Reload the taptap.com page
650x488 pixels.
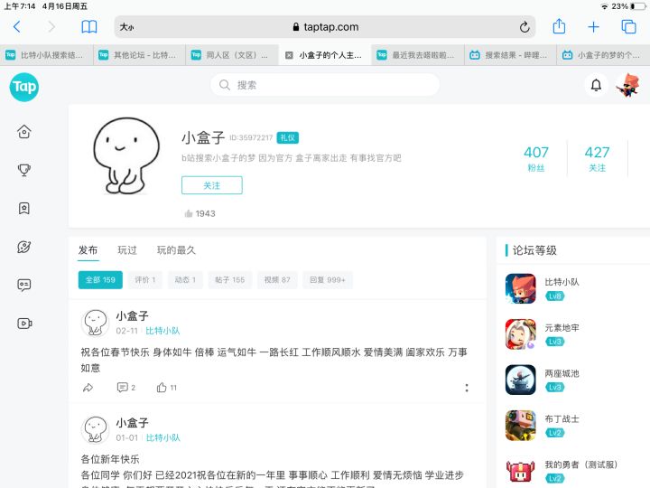[525, 27]
